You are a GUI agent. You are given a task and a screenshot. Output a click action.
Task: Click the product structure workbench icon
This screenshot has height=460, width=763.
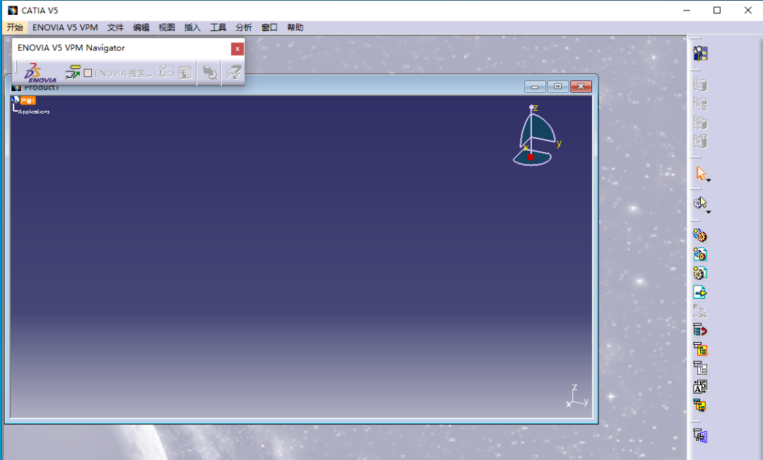(700, 54)
